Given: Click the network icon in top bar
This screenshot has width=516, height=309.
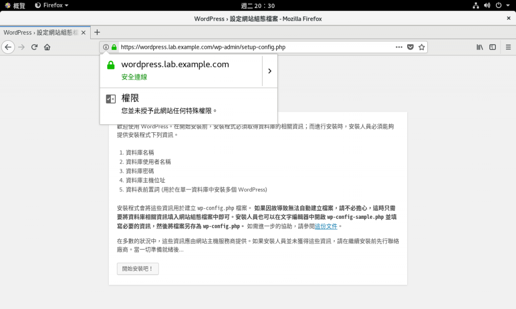Looking at the screenshot, I should coord(476,5).
